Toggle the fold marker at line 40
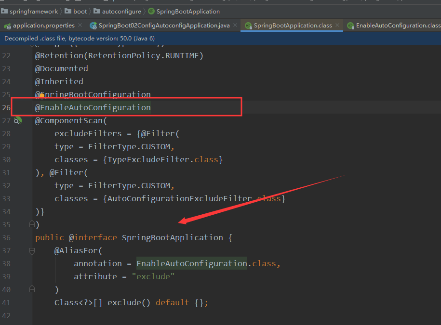Screen dimensions: 441x325 32,289
